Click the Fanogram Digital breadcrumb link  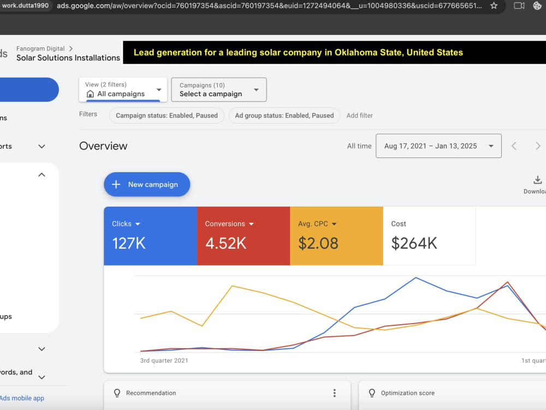point(40,49)
